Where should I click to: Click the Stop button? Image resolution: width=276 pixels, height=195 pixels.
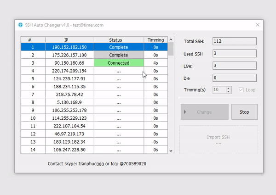[x=244, y=112]
